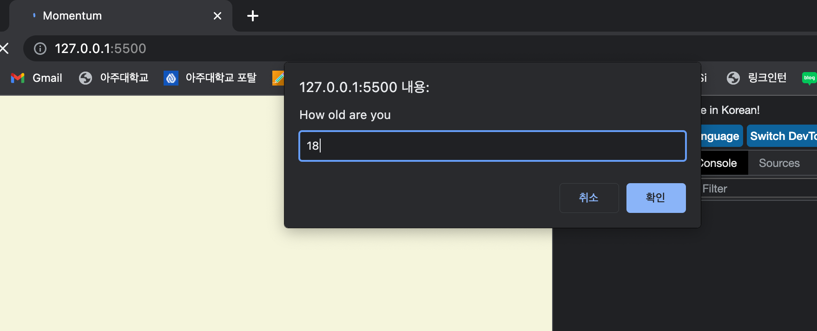817x331 pixels.
Task: Open the Gmail bookmark
Action: coord(36,78)
